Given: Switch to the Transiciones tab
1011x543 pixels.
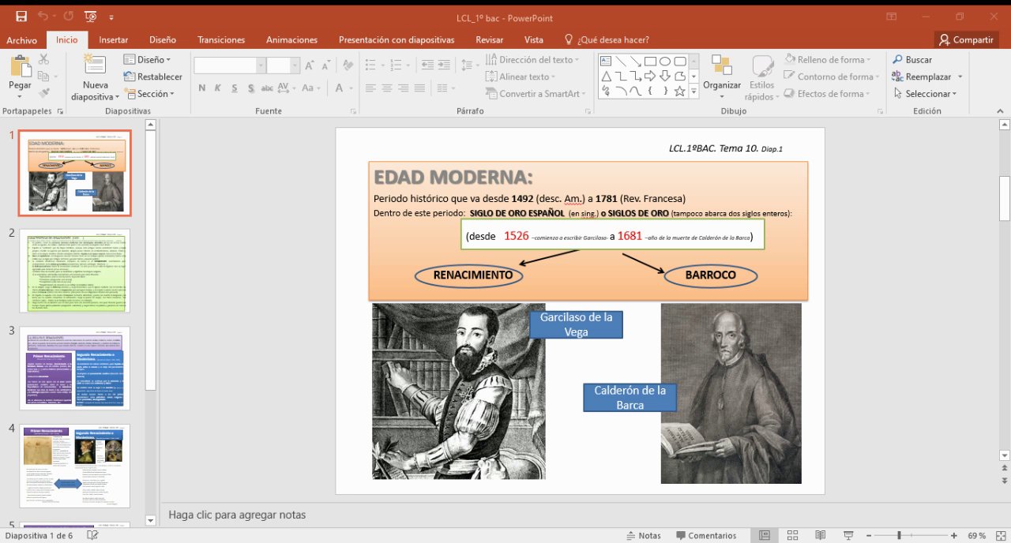Looking at the screenshot, I should 221,39.
